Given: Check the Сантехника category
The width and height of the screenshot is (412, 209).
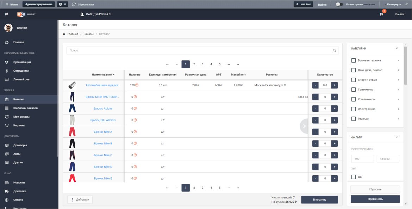Looking at the screenshot, I should click(x=354, y=90).
